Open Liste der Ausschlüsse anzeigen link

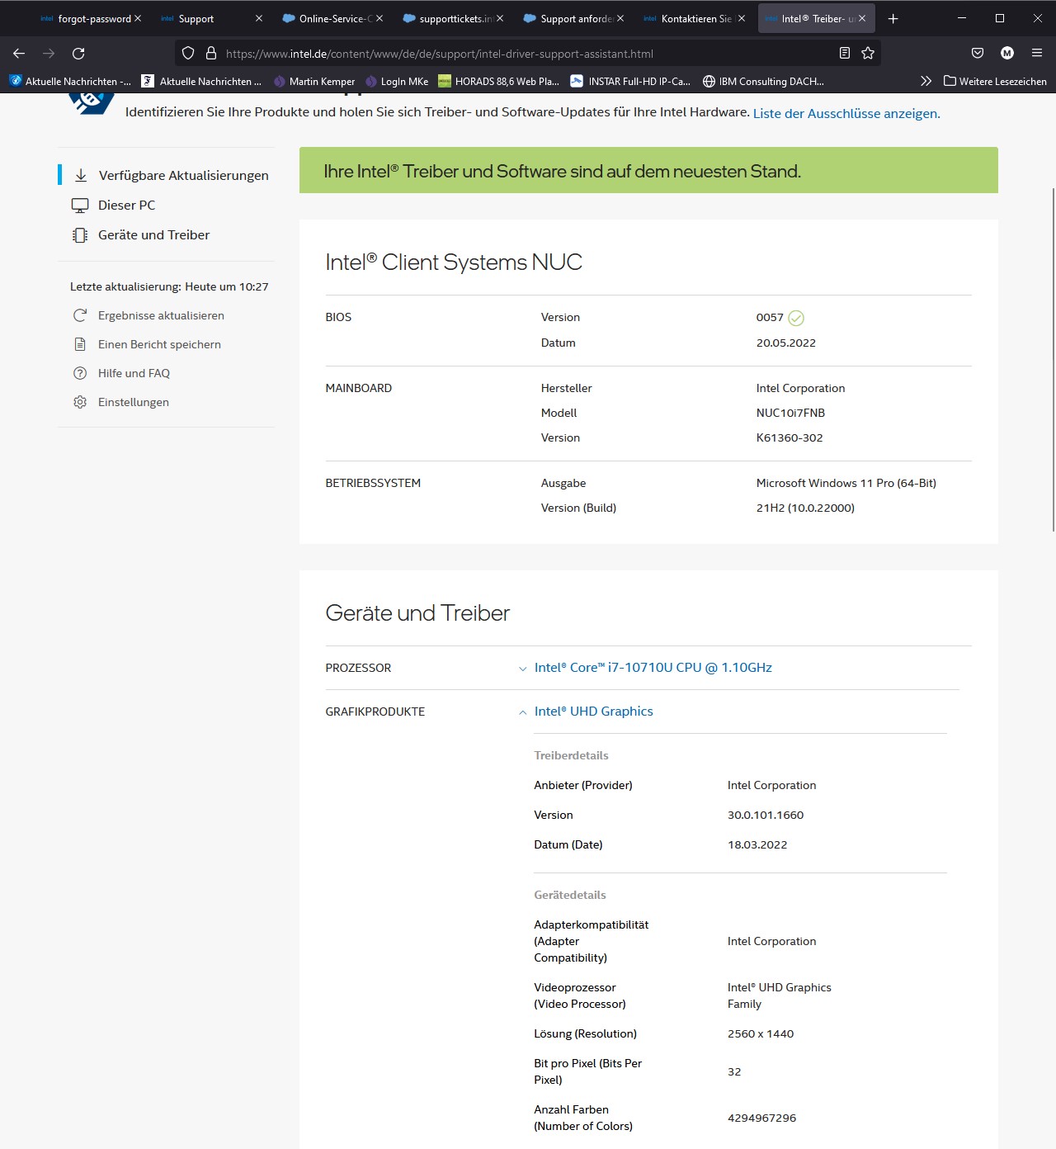(846, 114)
